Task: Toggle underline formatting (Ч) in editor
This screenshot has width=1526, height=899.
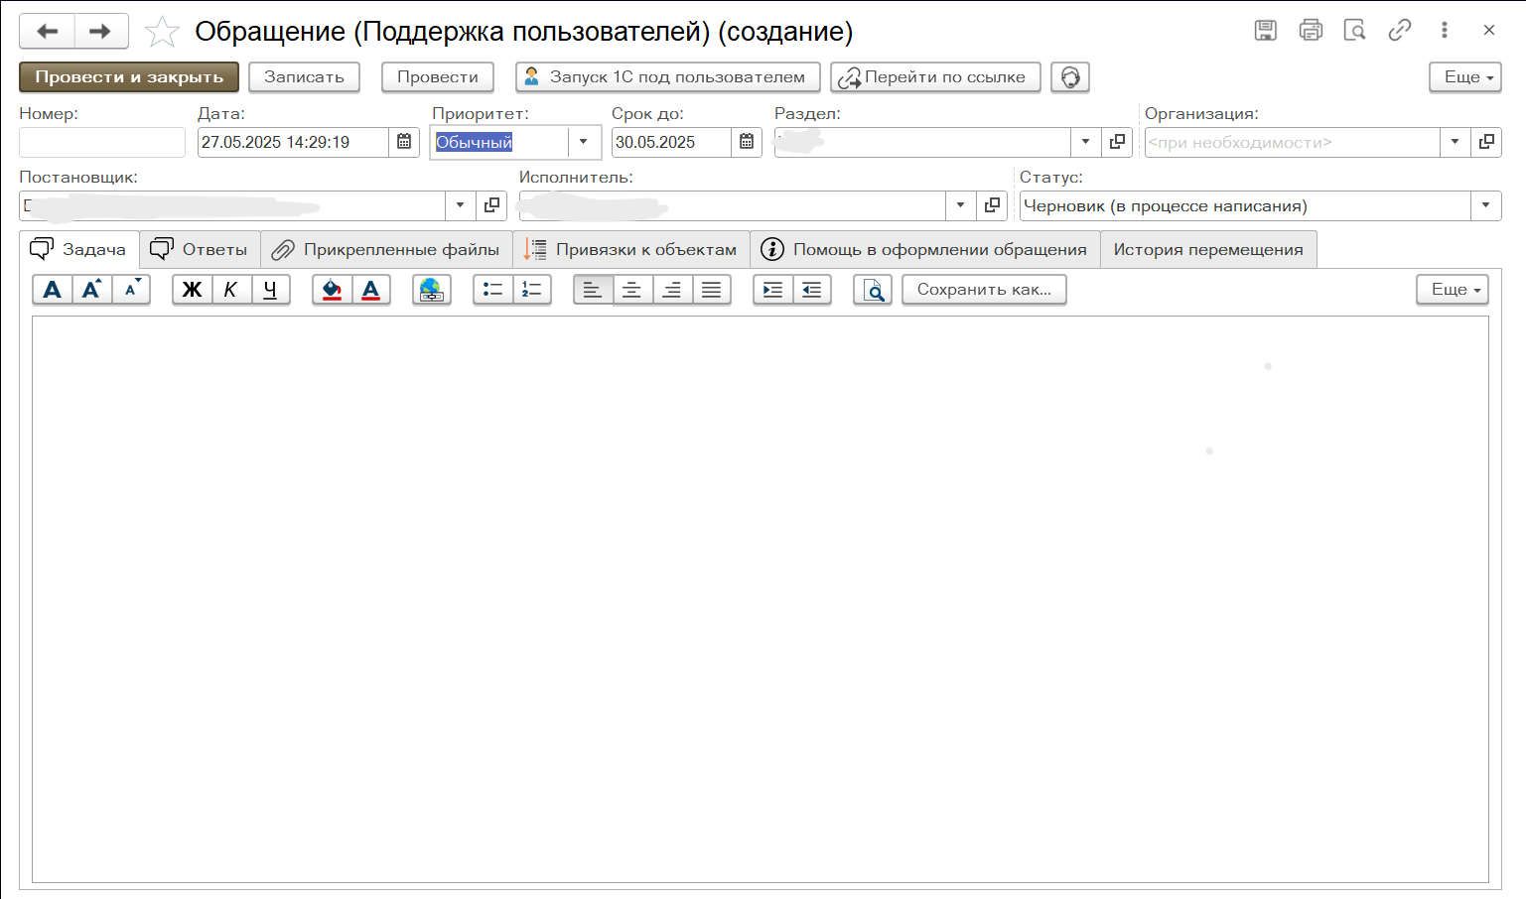Action: coord(270,290)
